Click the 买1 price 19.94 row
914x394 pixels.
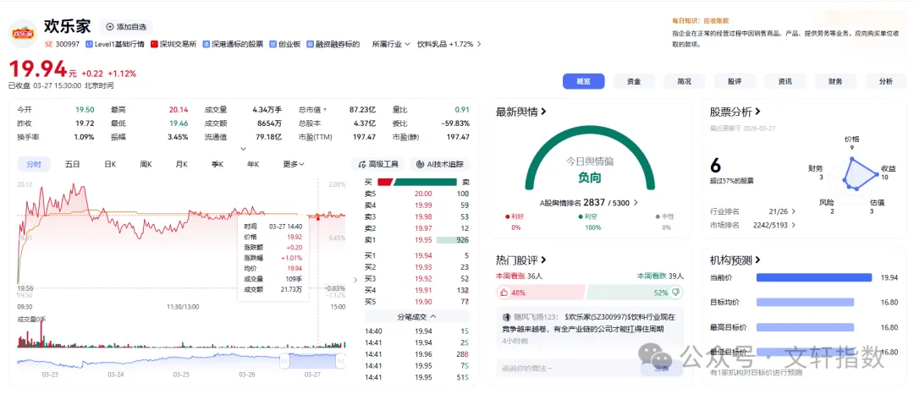point(416,255)
